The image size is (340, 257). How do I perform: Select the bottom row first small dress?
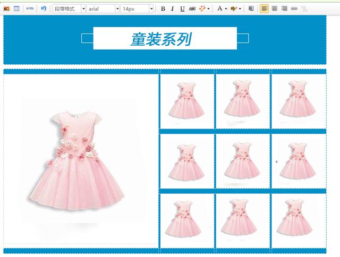pyautogui.click(x=183, y=218)
